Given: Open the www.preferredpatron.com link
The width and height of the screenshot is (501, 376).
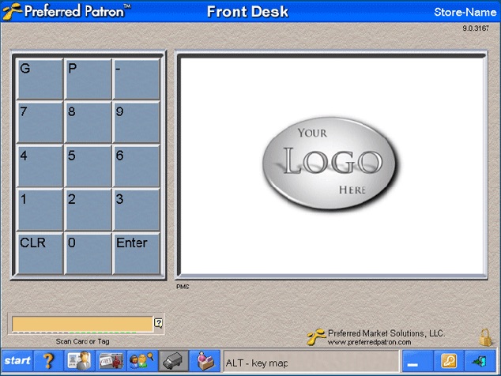Looking at the screenshot, I should (369, 342).
